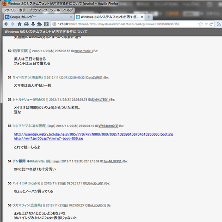222x222 pixels.
Task: Bookmark this page with the star icon
Action: point(201,24)
